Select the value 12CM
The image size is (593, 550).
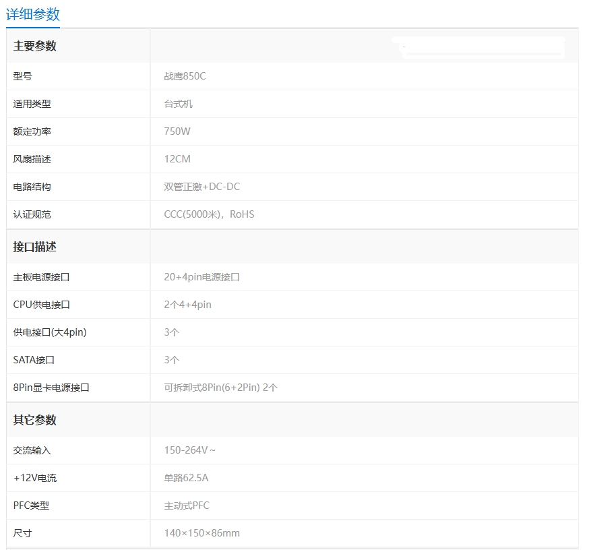coord(177,159)
